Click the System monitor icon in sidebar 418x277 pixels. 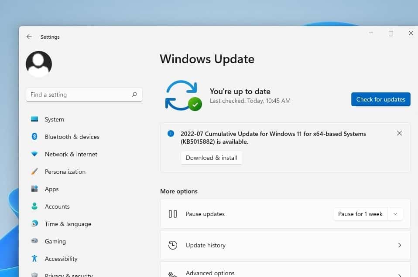tap(34, 119)
